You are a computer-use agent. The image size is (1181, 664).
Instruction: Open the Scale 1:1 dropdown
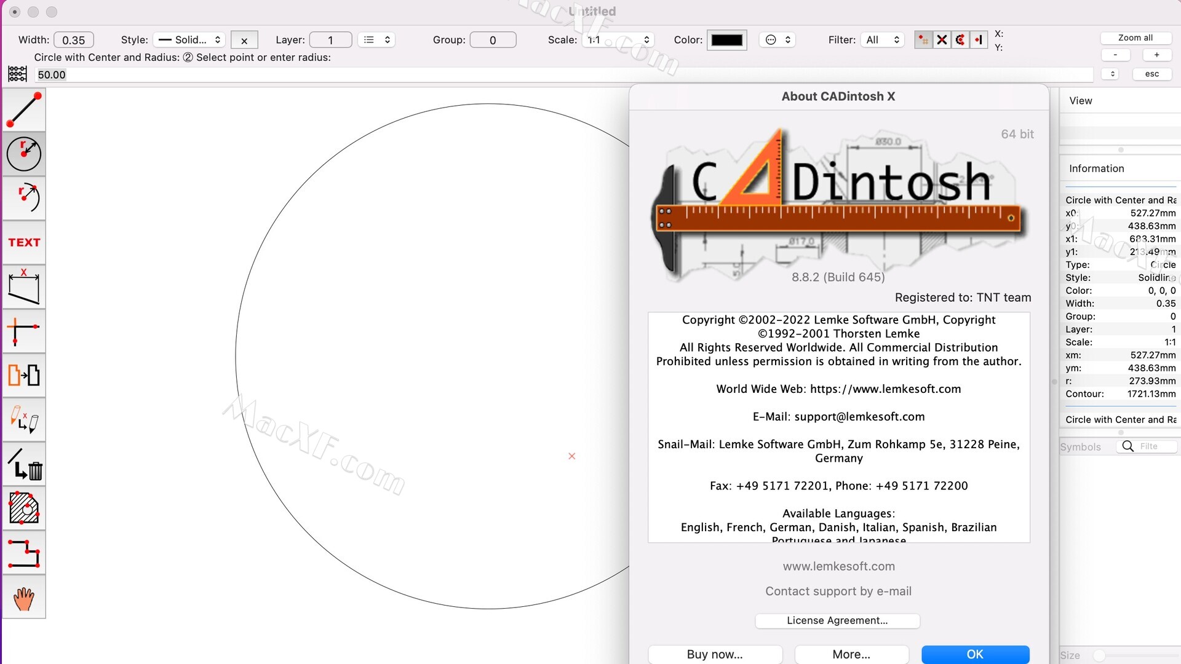click(618, 40)
